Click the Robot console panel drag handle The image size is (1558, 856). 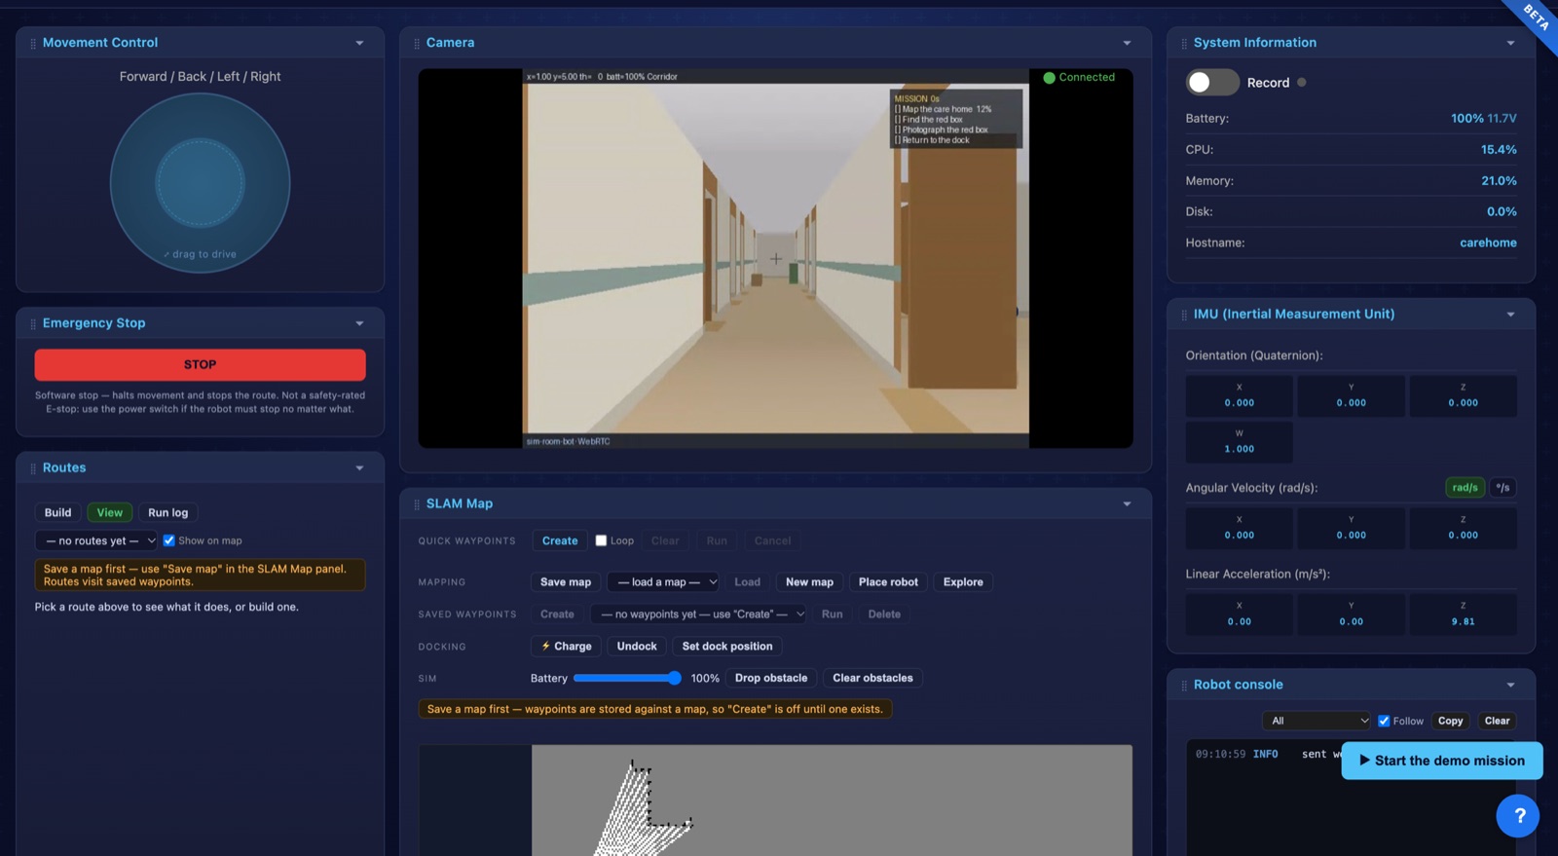(1184, 686)
